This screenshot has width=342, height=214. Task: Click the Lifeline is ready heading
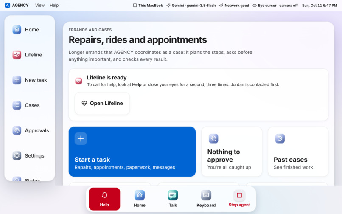tap(107, 78)
